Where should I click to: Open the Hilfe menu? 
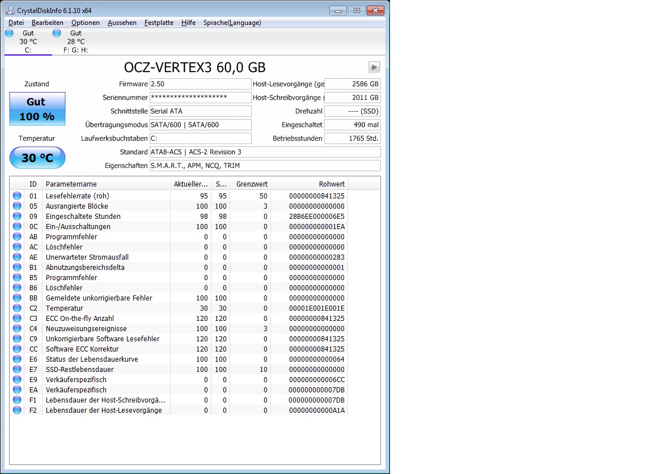click(188, 23)
